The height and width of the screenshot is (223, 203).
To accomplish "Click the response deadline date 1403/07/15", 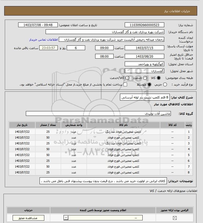I will point(144,48).
